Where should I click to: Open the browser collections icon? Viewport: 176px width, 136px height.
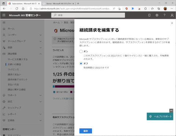pyautogui.click(x=159, y=8)
